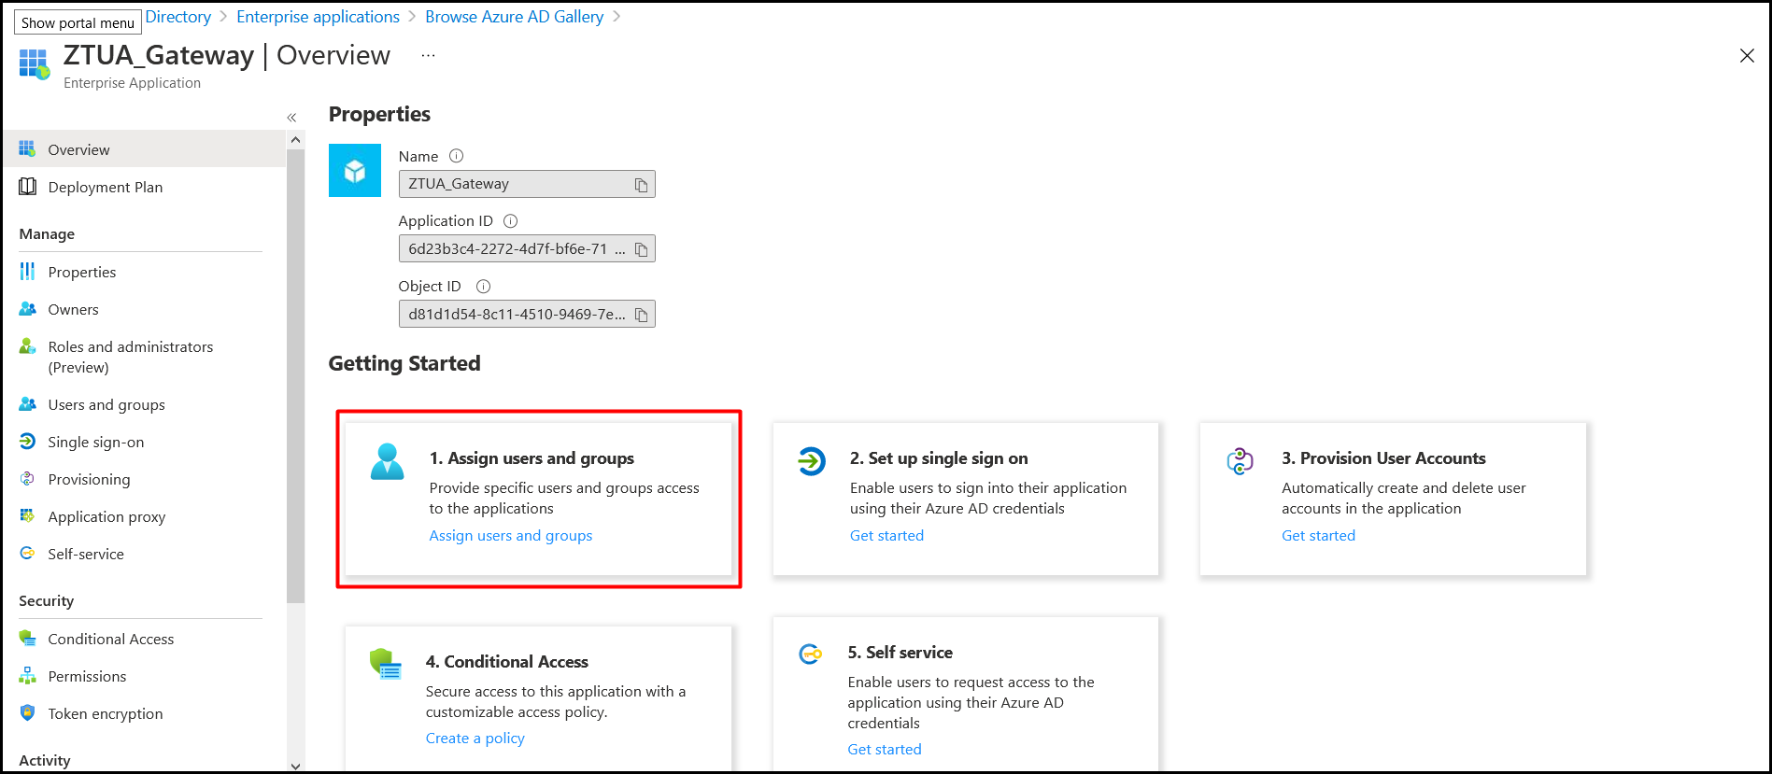Click the Conditional Access shield icon in sidebar
Image resolution: width=1772 pixels, height=774 pixels.
(27, 639)
